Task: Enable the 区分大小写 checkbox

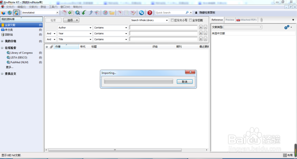Action: (172, 20)
